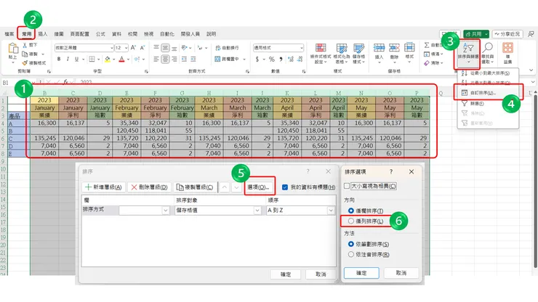
Task: Click the Font Color red A swatch
Action: (121, 60)
